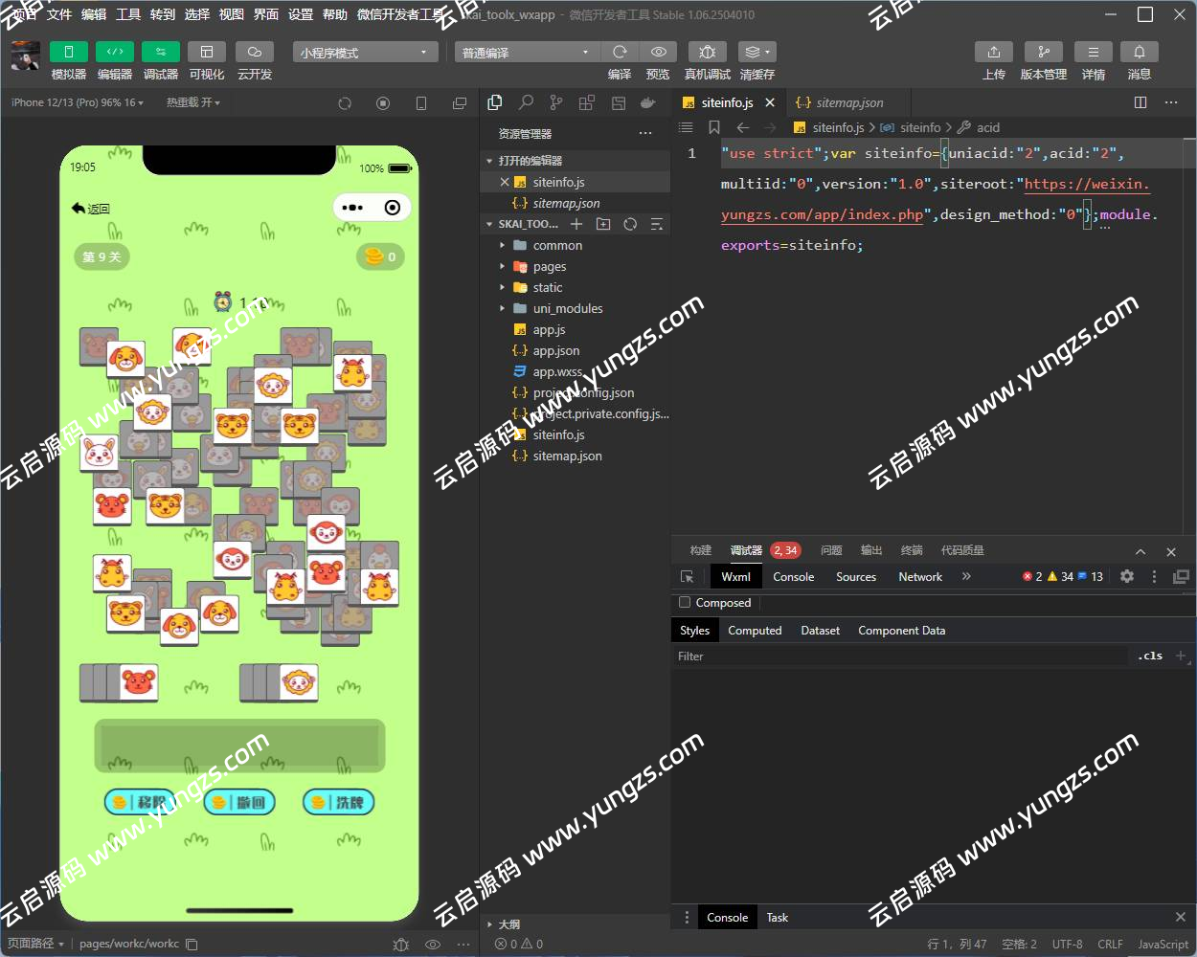Toggle the green Simulator panel button
Viewport: 1197px width, 957px height.
click(68, 52)
